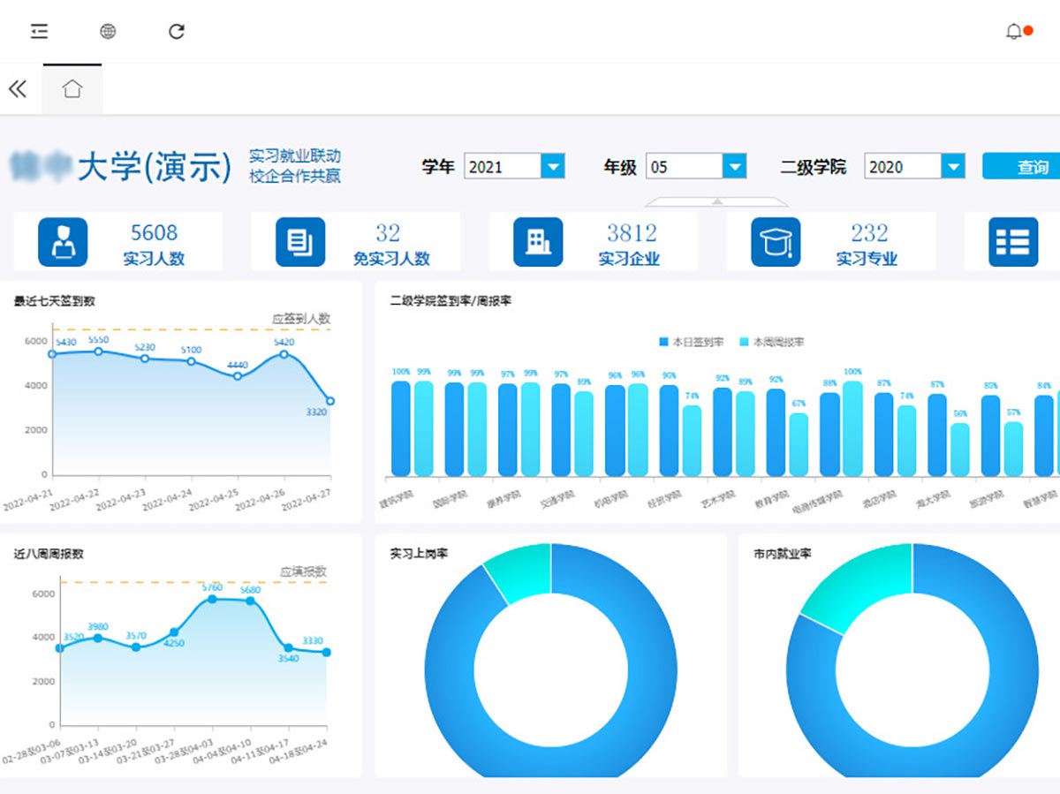
Task: Click the 免实习人数 document icon
Action: [x=300, y=242]
